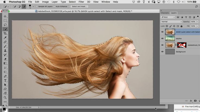Image resolution: width=200 pixels, height=112 pixels.
Task: Open the Filter menu
Action: (81, 2)
